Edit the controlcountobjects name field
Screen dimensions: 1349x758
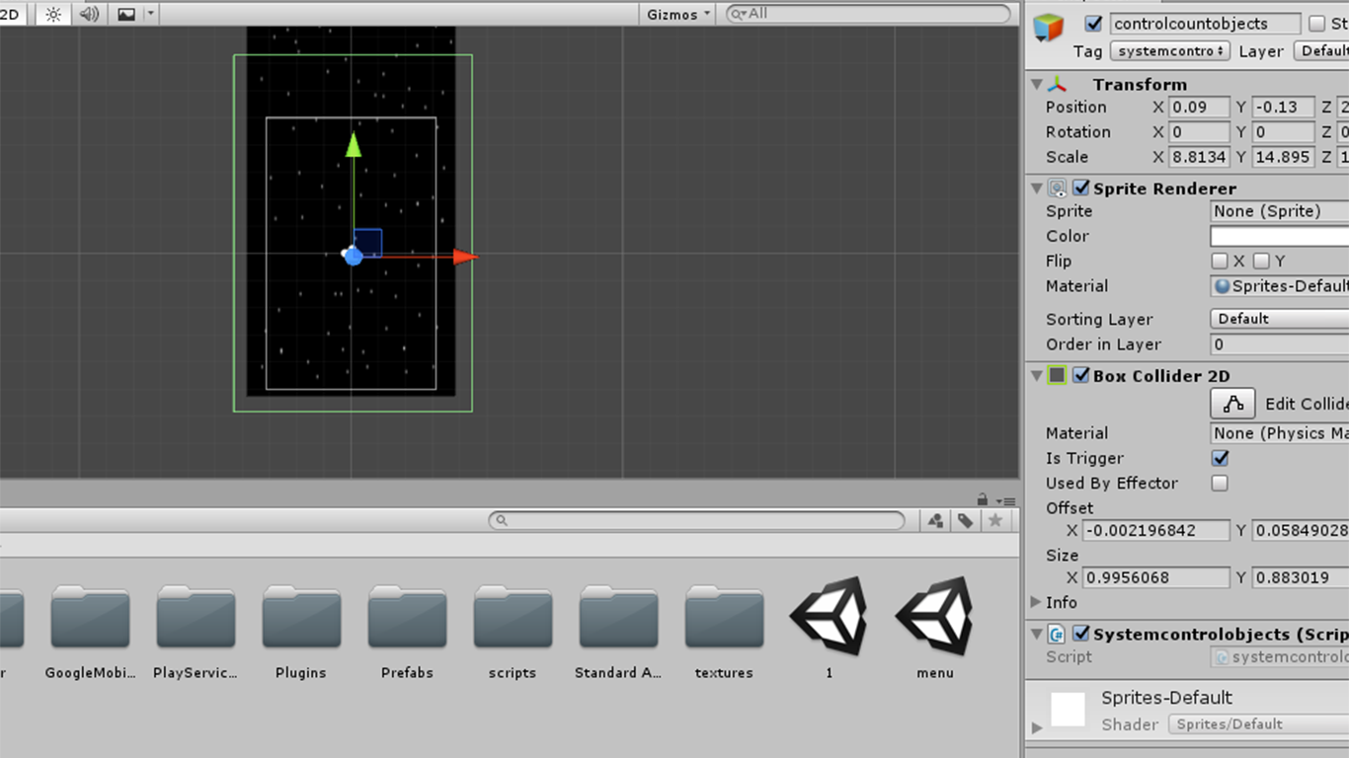tap(1205, 24)
